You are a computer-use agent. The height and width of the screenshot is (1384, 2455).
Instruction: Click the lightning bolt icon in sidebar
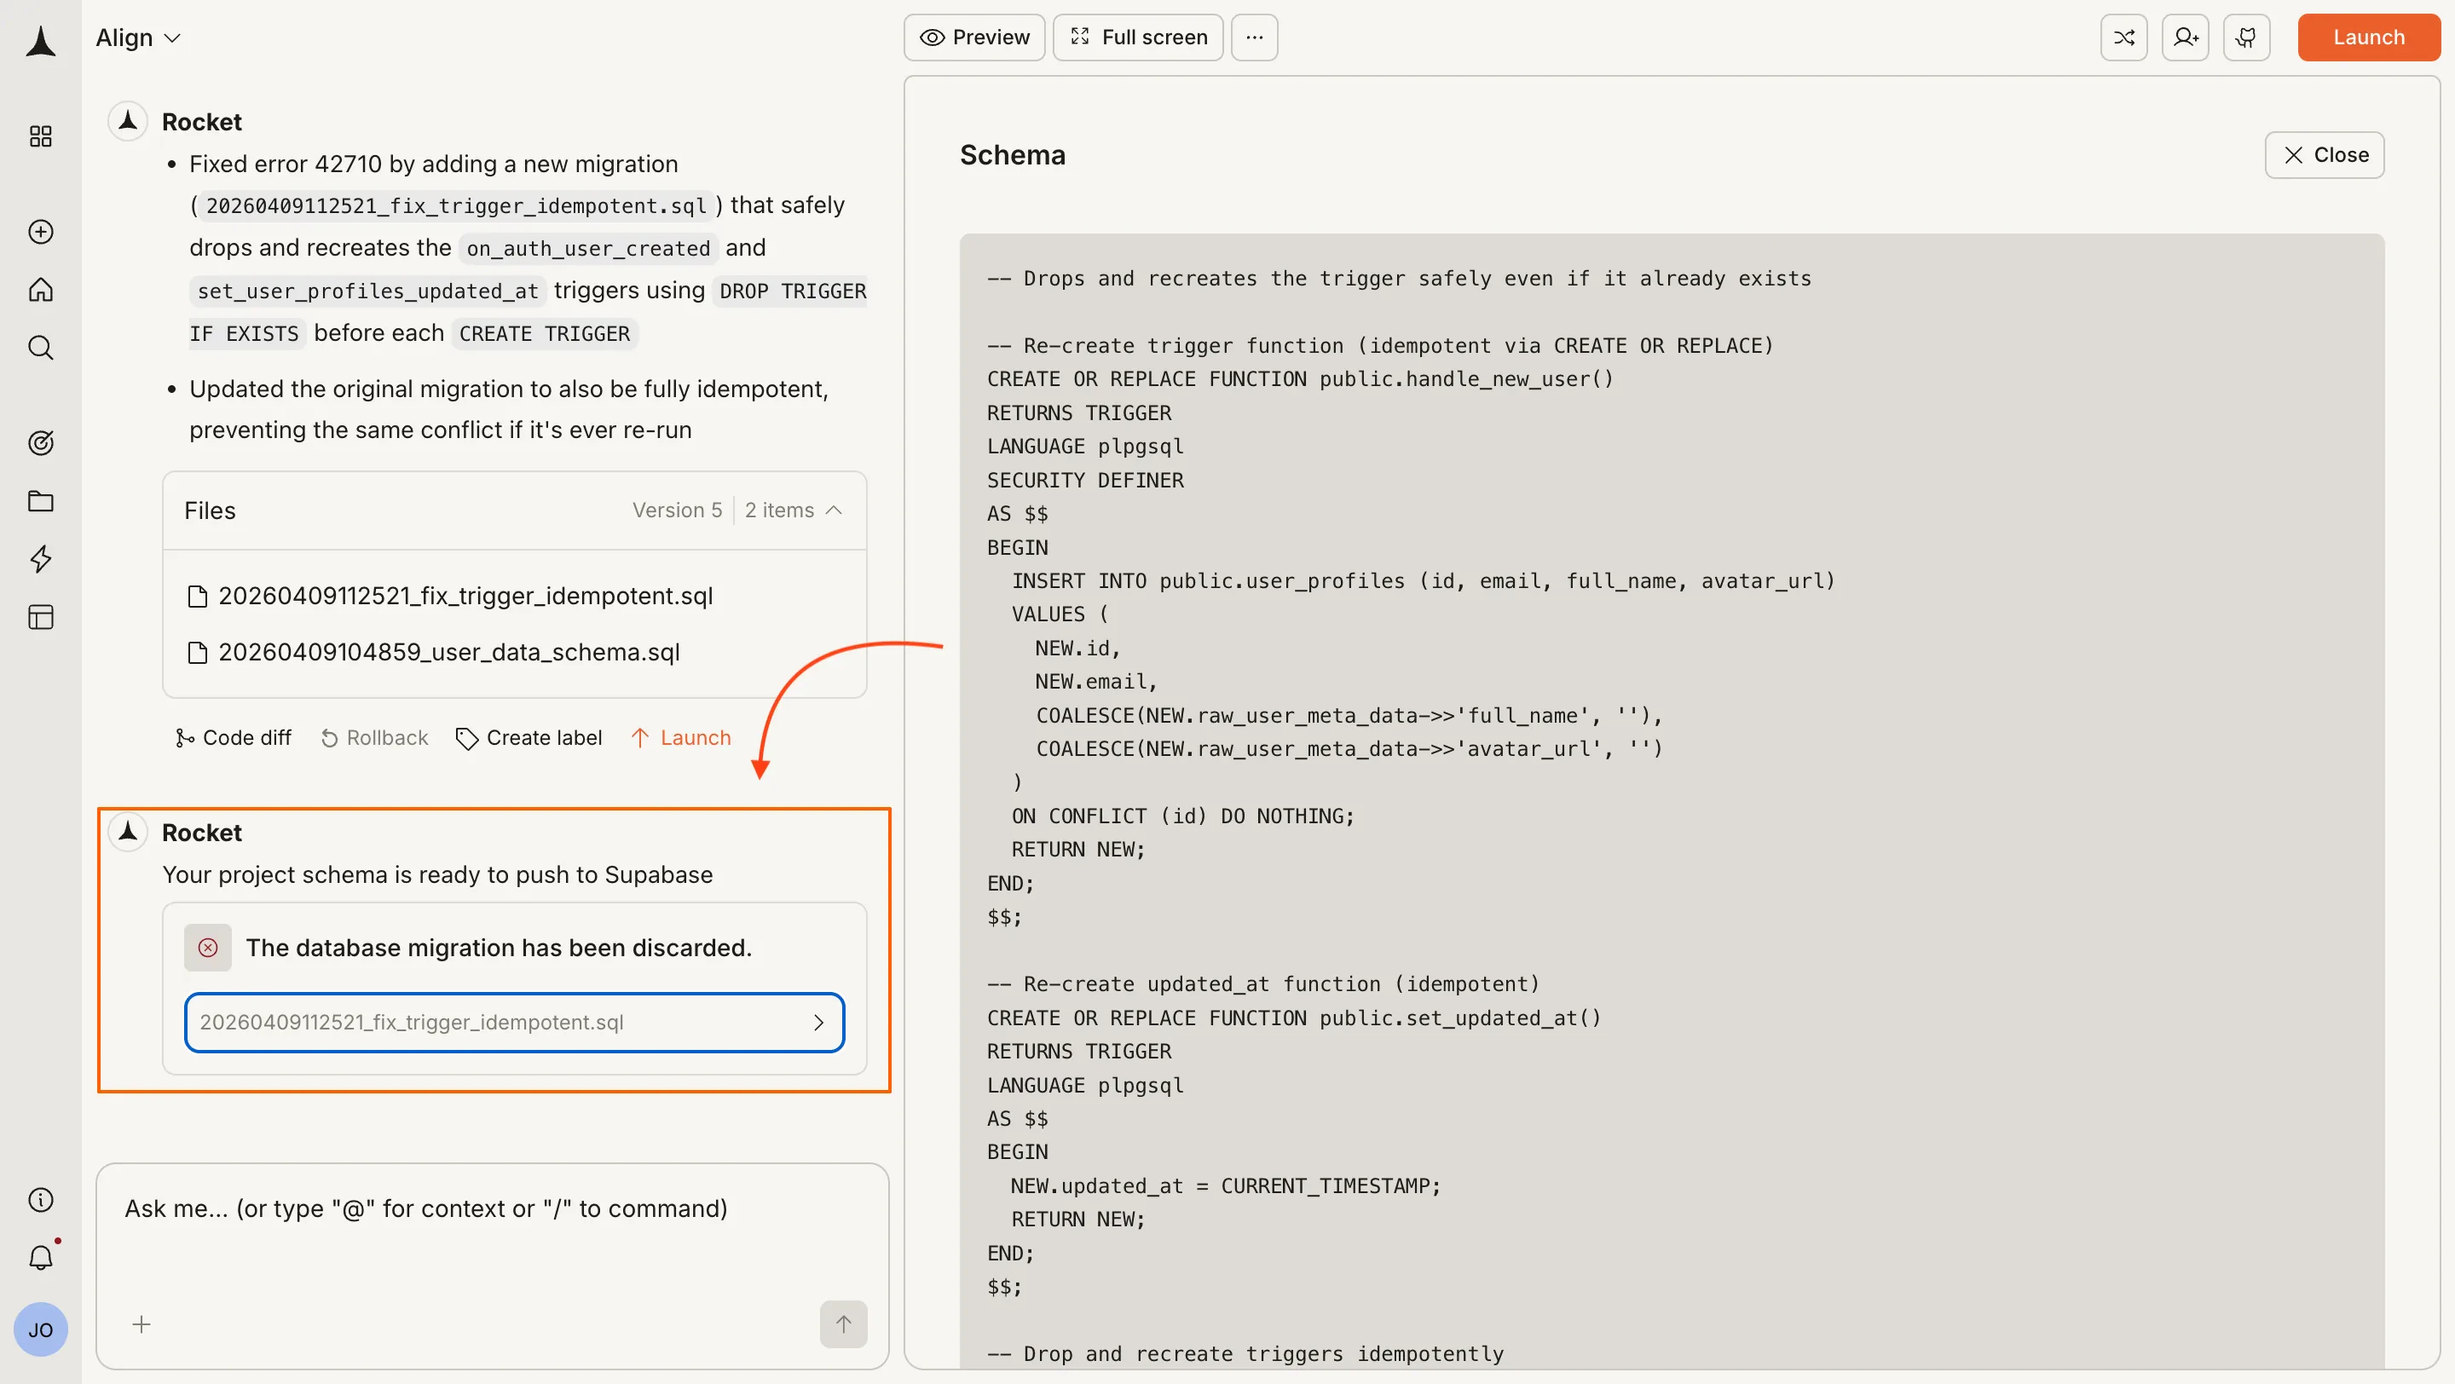click(x=40, y=559)
